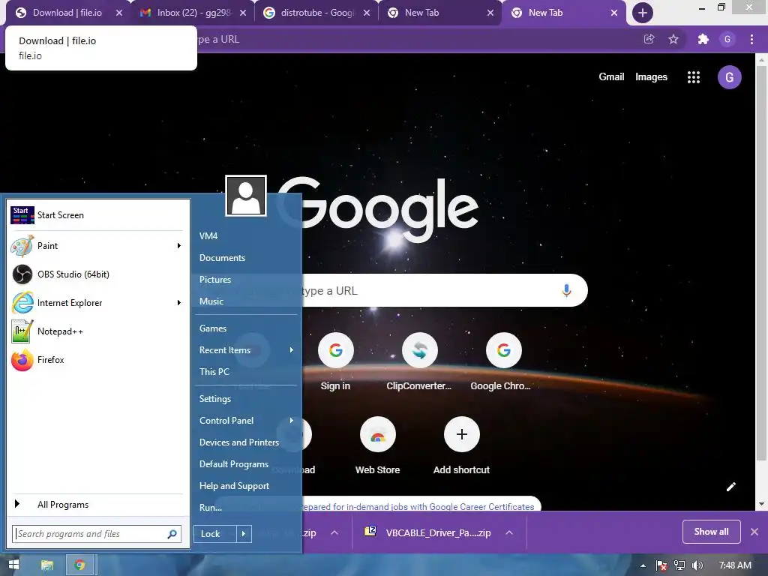Launch Notepad++ from start menu

[x=96, y=331]
